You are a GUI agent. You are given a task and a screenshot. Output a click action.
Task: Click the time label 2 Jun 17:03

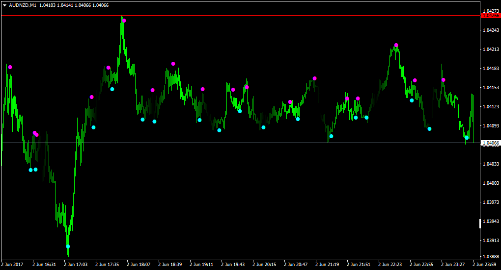76,265
